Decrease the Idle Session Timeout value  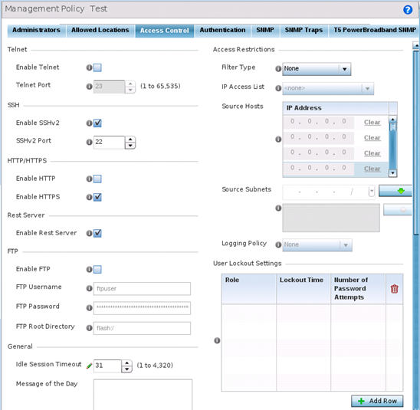(126, 369)
